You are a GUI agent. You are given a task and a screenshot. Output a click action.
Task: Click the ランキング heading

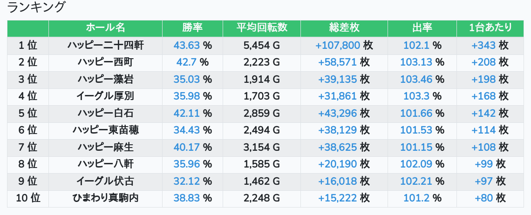pos(36,7)
